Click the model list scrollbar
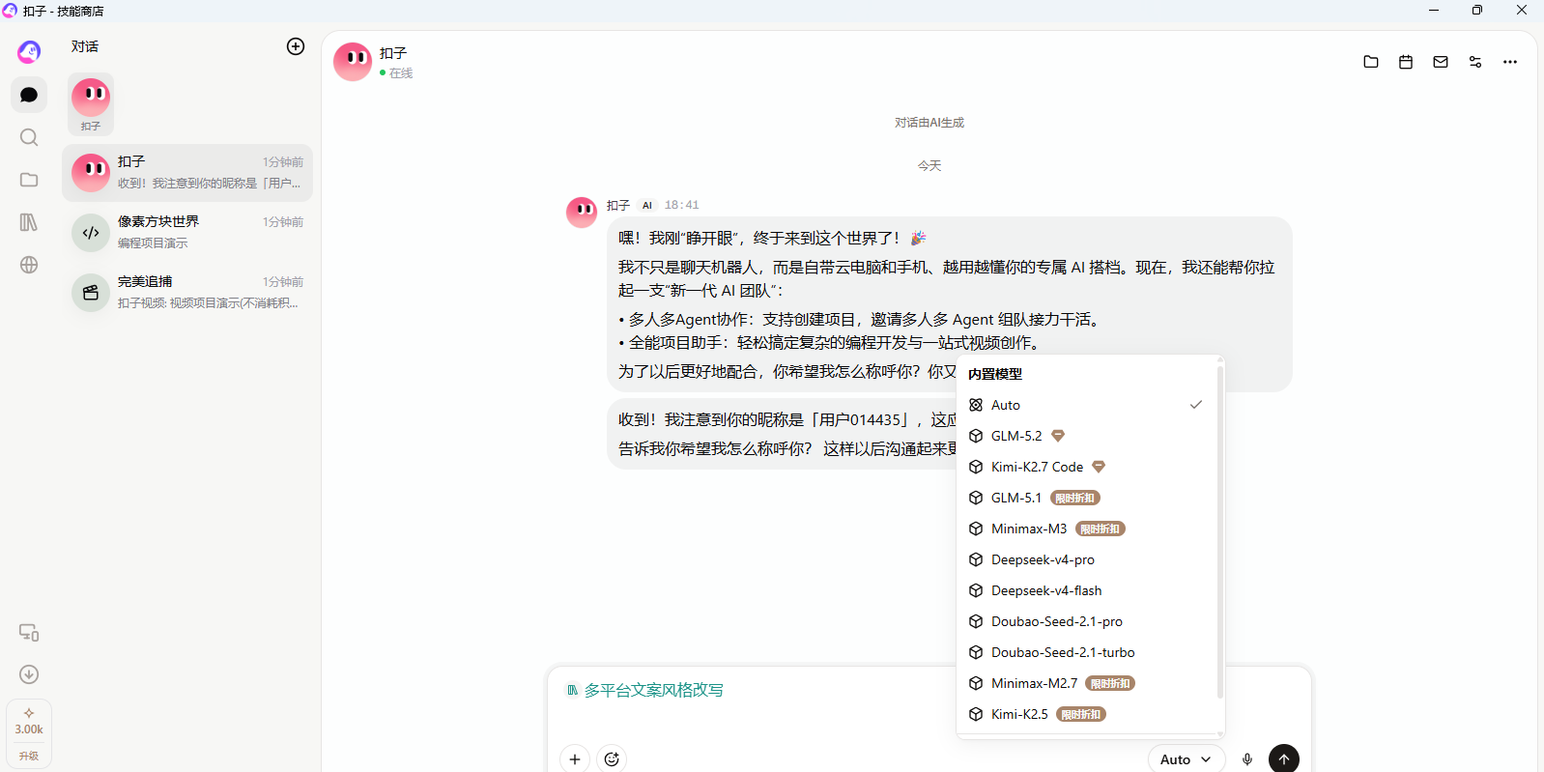This screenshot has height=772, width=1544. (1220, 531)
